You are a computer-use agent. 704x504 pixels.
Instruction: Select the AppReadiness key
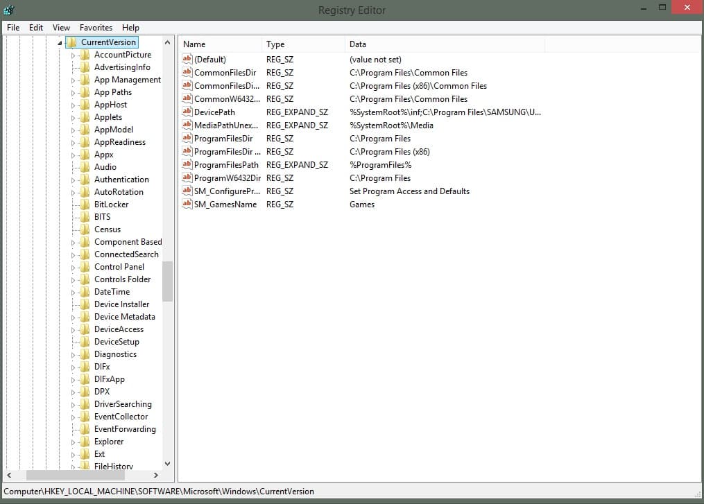point(120,142)
